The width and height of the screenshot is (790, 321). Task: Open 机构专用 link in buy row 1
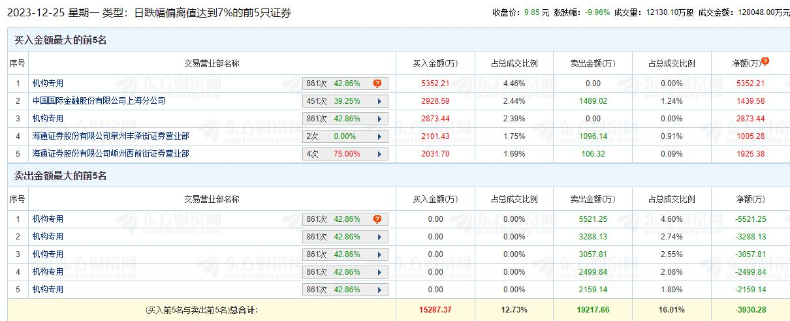(48, 84)
